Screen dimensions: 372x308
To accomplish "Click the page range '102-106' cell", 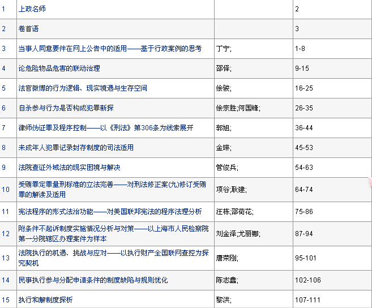I will [307, 280].
